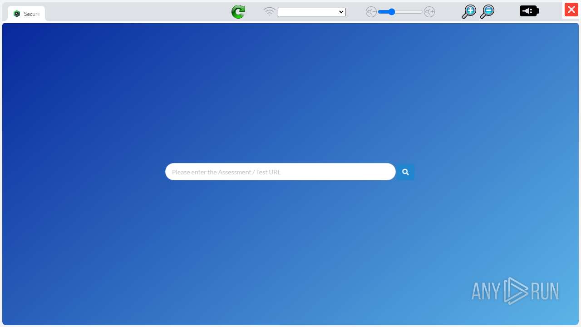Click the blue search button
The width and height of the screenshot is (581, 327).
(405, 172)
